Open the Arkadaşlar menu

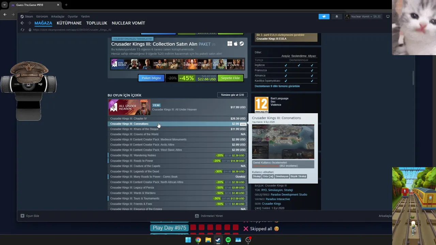pos(58,16)
